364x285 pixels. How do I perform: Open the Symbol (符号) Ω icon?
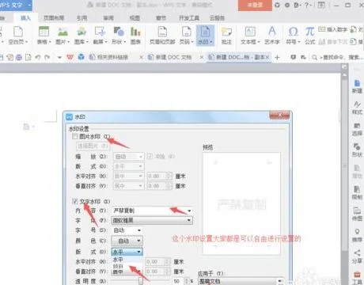tap(293, 36)
